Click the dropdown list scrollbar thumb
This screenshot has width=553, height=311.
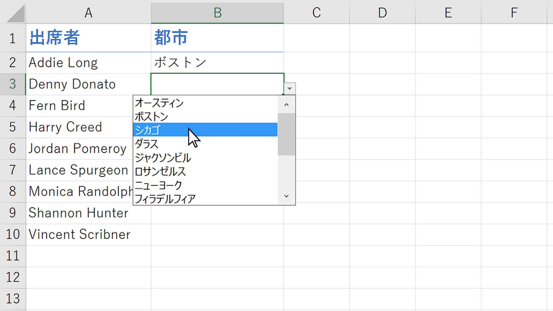[286, 134]
